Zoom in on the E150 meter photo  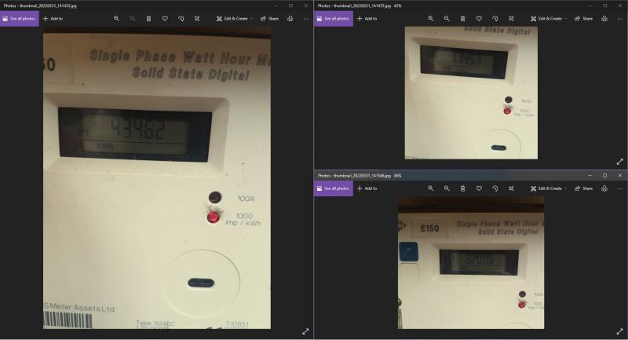tap(430, 188)
